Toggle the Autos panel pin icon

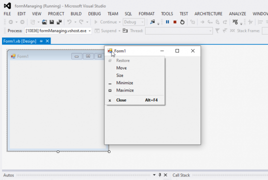tap(159, 175)
